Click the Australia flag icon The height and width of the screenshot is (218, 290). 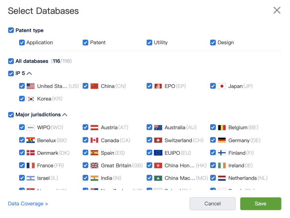[x=158, y=127]
